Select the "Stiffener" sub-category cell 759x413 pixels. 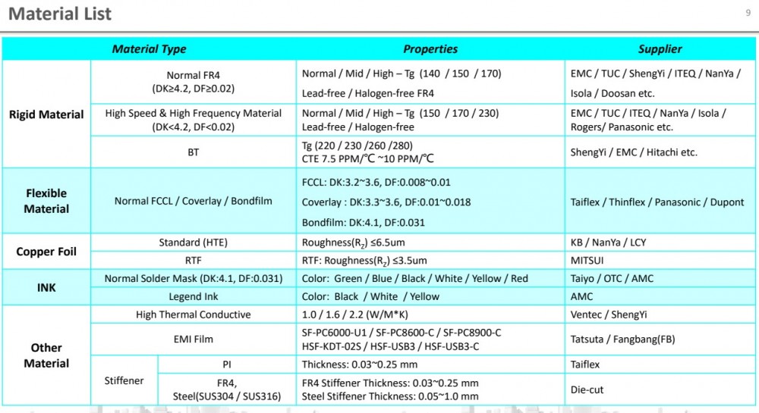(124, 380)
